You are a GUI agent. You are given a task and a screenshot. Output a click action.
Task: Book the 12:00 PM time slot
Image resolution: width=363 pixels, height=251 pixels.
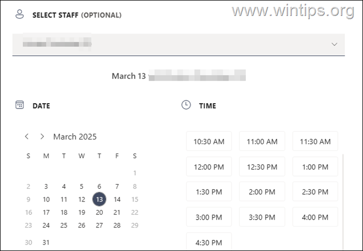(209, 167)
